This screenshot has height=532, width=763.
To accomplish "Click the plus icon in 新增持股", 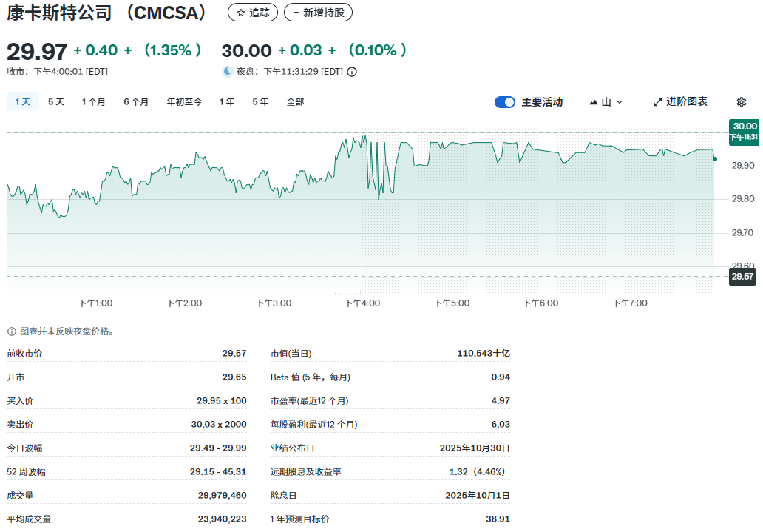I will (x=296, y=13).
